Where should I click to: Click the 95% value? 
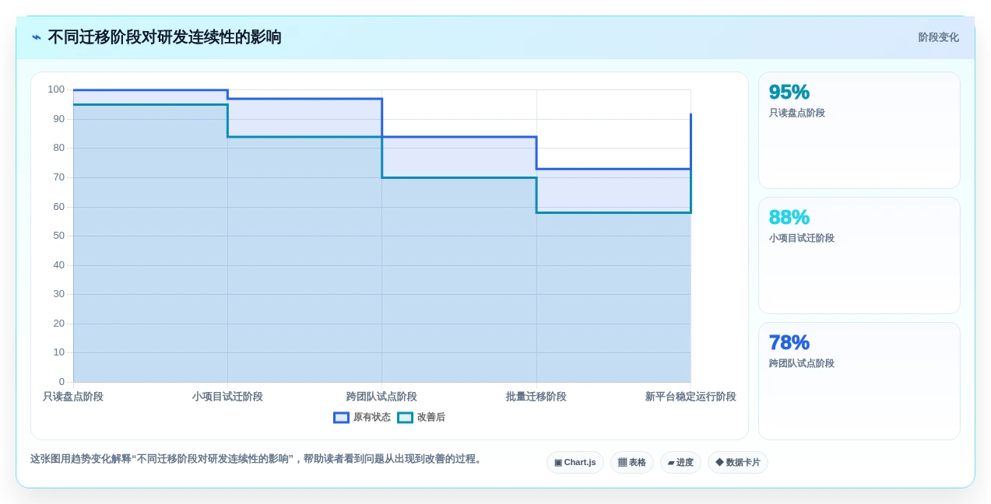[x=789, y=93]
